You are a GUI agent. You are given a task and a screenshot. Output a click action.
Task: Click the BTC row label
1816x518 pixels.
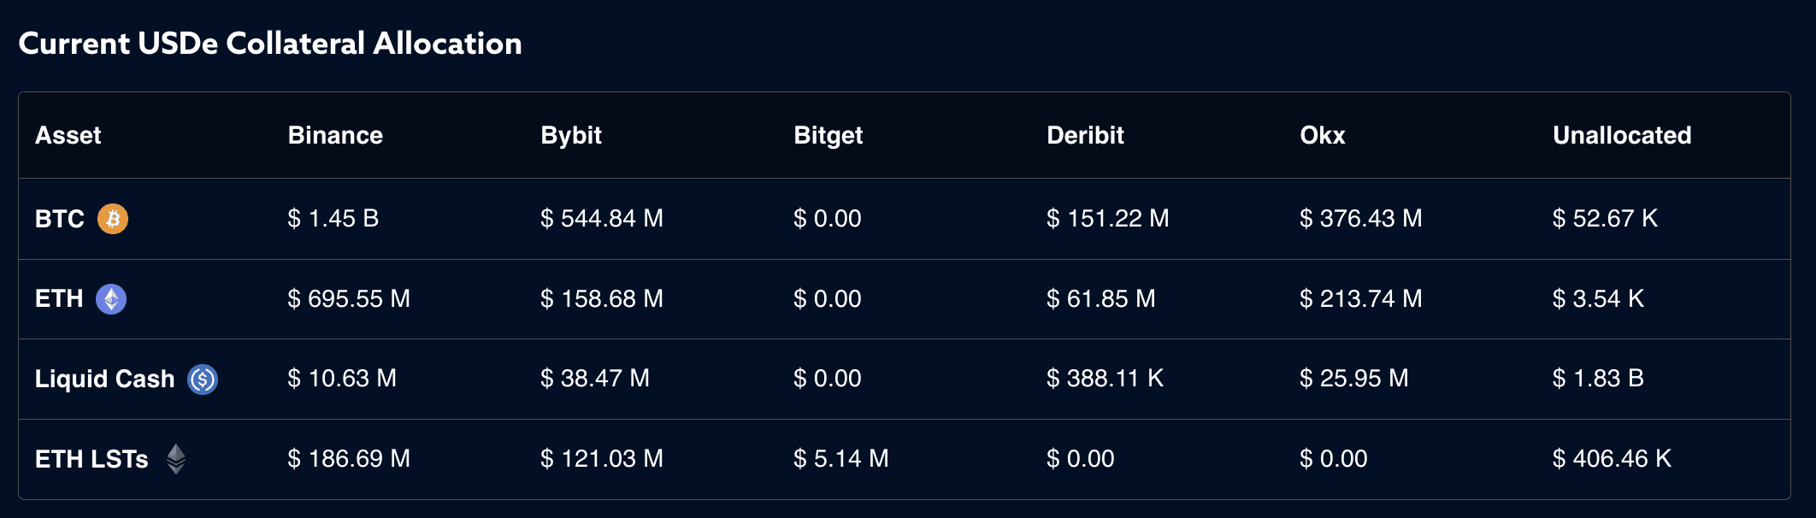coord(60,219)
